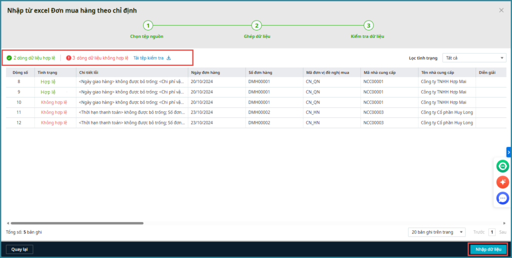Click the green checkmark valid rows icon

[x=9, y=58]
